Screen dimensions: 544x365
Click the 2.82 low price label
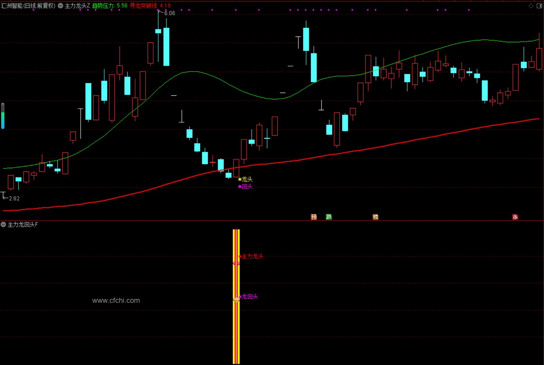(x=14, y=198)
